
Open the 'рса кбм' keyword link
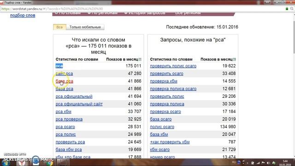(x=64, y=112)
